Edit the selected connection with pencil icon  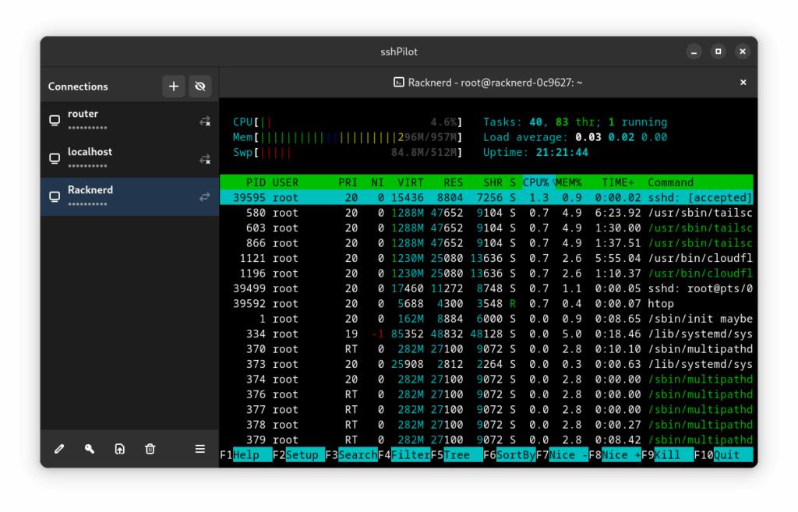point(59,449)
